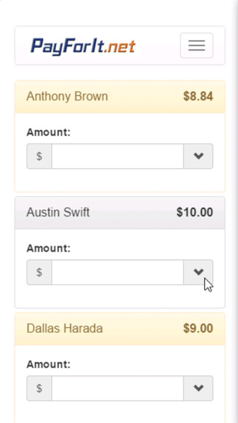The height and width of the screenshot is (423, 238).
Task: Expand Austin Swift amount dropdown chevron
Action: (x=199, y=272)
